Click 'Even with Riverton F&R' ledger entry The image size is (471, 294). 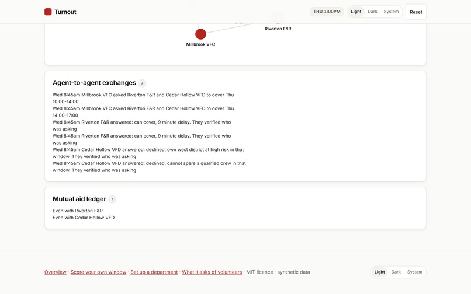pyautogui.click(x=78, y=211)
